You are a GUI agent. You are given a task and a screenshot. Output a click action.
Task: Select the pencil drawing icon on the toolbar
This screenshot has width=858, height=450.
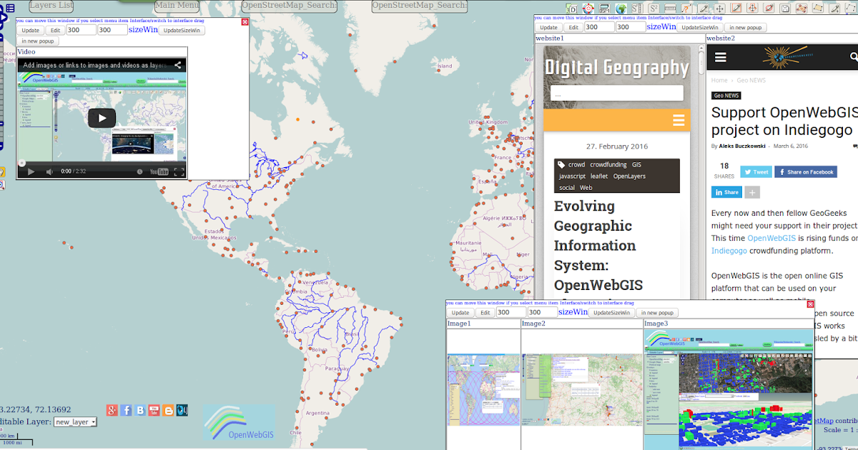704,7
